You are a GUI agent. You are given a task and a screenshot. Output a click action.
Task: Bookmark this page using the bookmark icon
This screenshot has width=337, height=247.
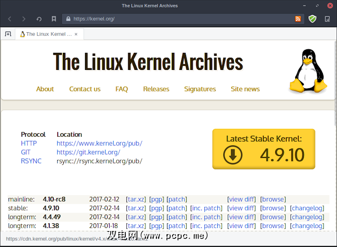54,19
